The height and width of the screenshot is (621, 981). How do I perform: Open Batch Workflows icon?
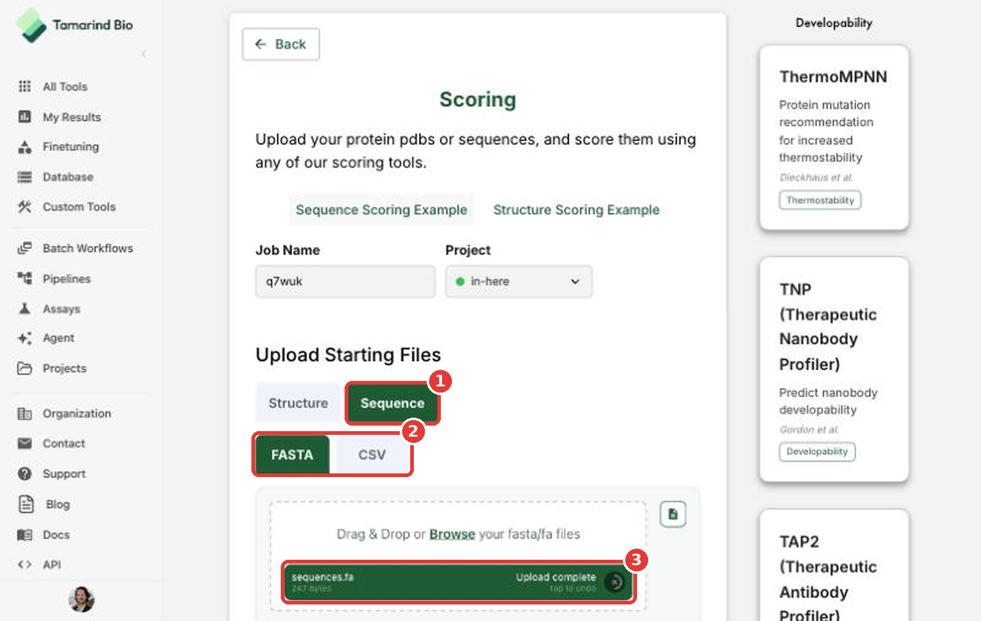(x=25, y=248)
